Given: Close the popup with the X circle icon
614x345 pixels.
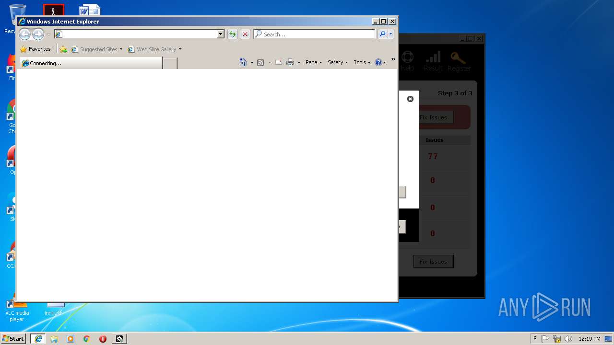Looking at the screenshot, I should click(x=410, y=99).
